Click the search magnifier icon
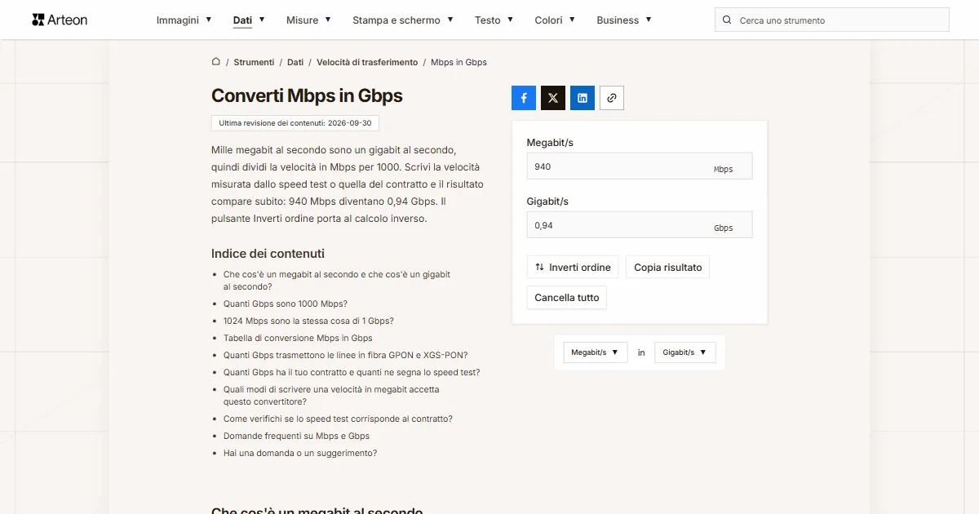This screenshot has width=979, height=514. (x=727, y=20)
